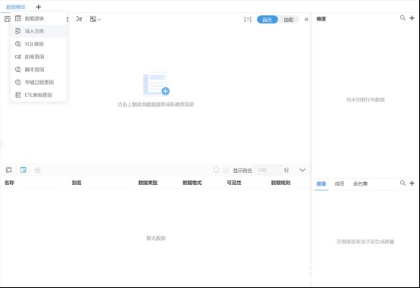Click the blue table view icon
This screenshot has height=288, width=420.
(x=24, y=170)
